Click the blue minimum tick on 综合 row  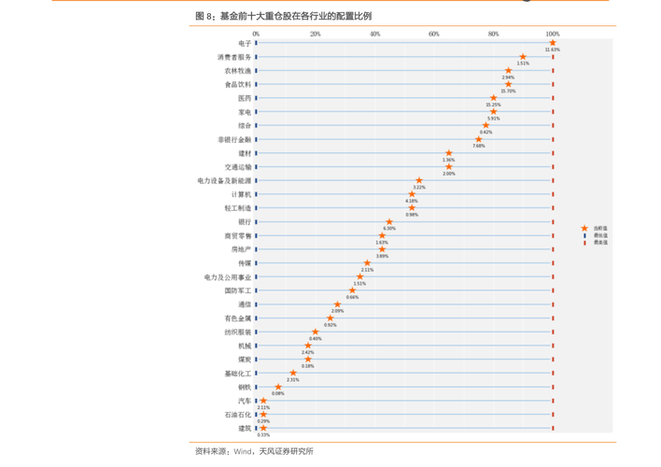(x=256, y=125)
